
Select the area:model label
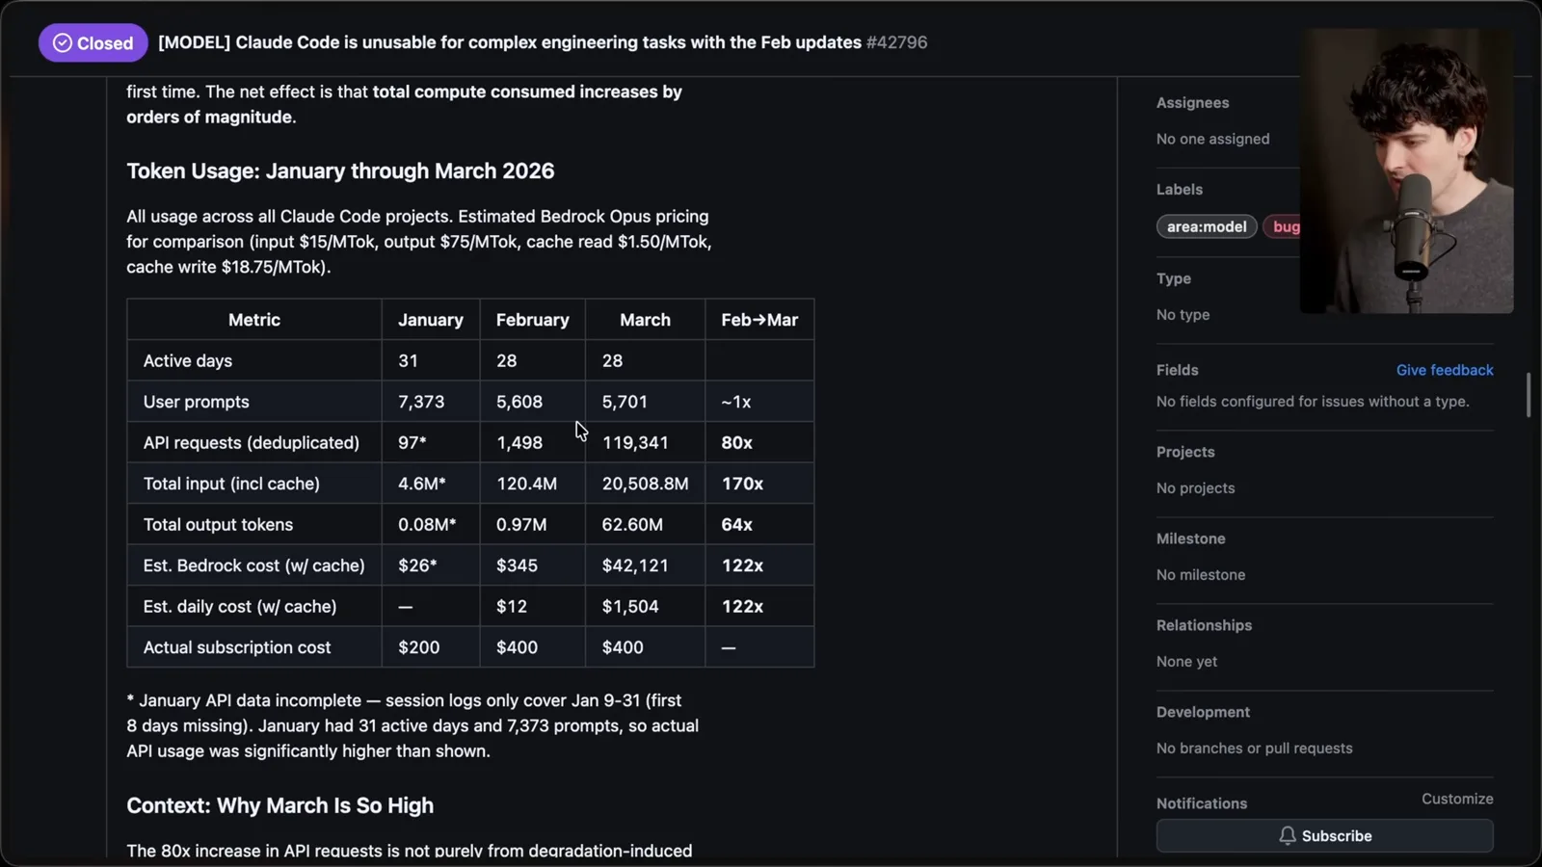[1207, 227]
